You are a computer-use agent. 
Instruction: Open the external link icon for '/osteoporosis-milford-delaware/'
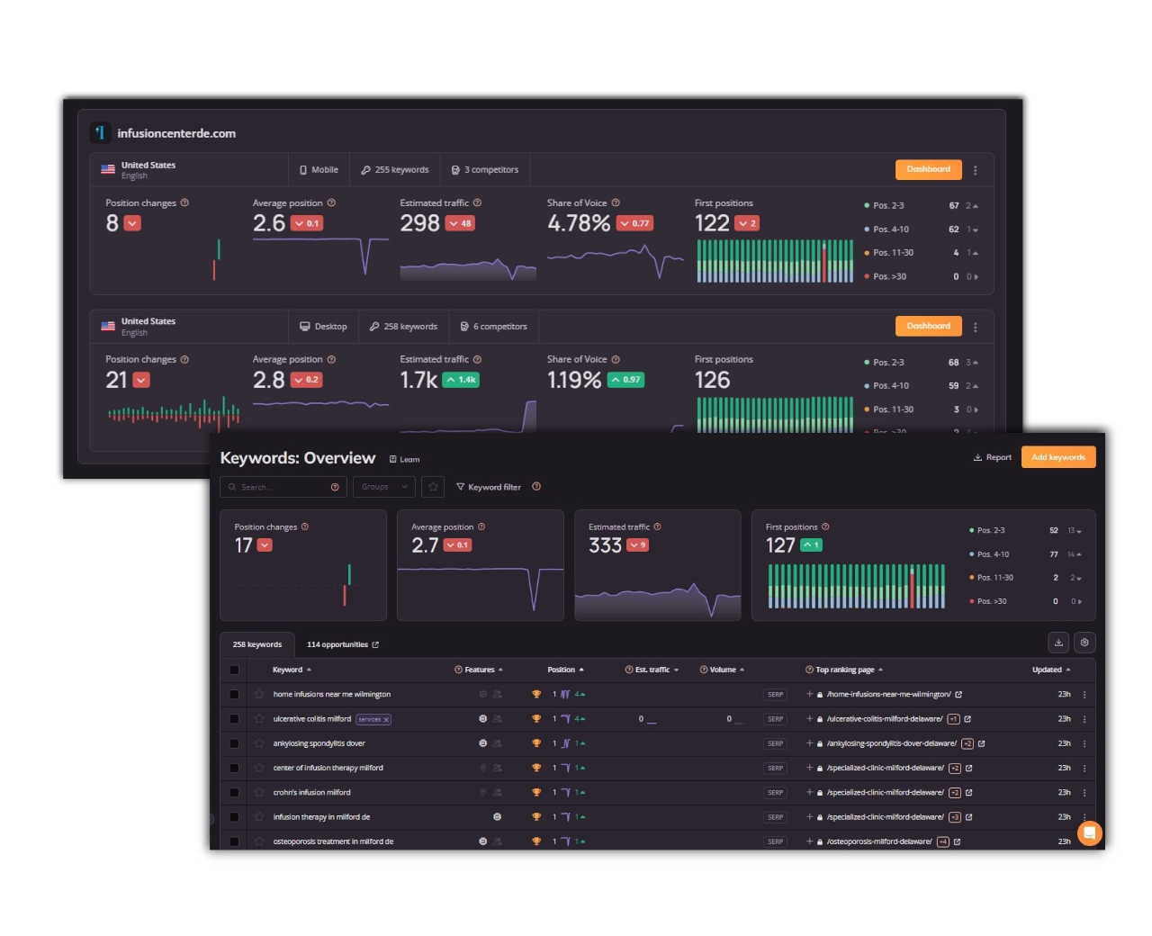[x=957, y=841]
